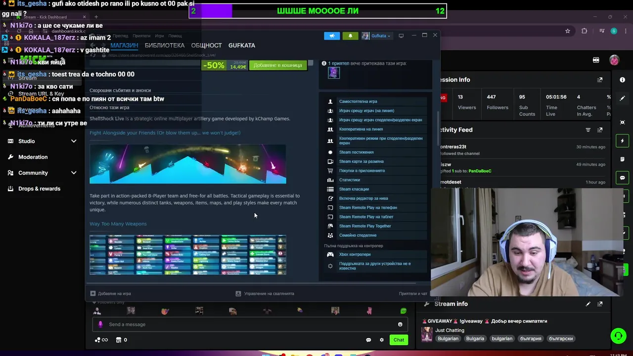Click Покупки в приложението link
Screen dimensions: 633x356
click(362, 171)
